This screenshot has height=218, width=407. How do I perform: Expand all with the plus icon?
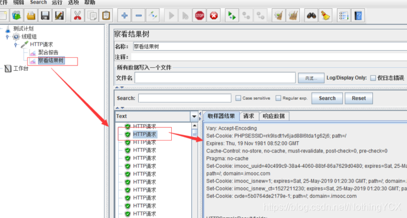[x=124, y=15]
